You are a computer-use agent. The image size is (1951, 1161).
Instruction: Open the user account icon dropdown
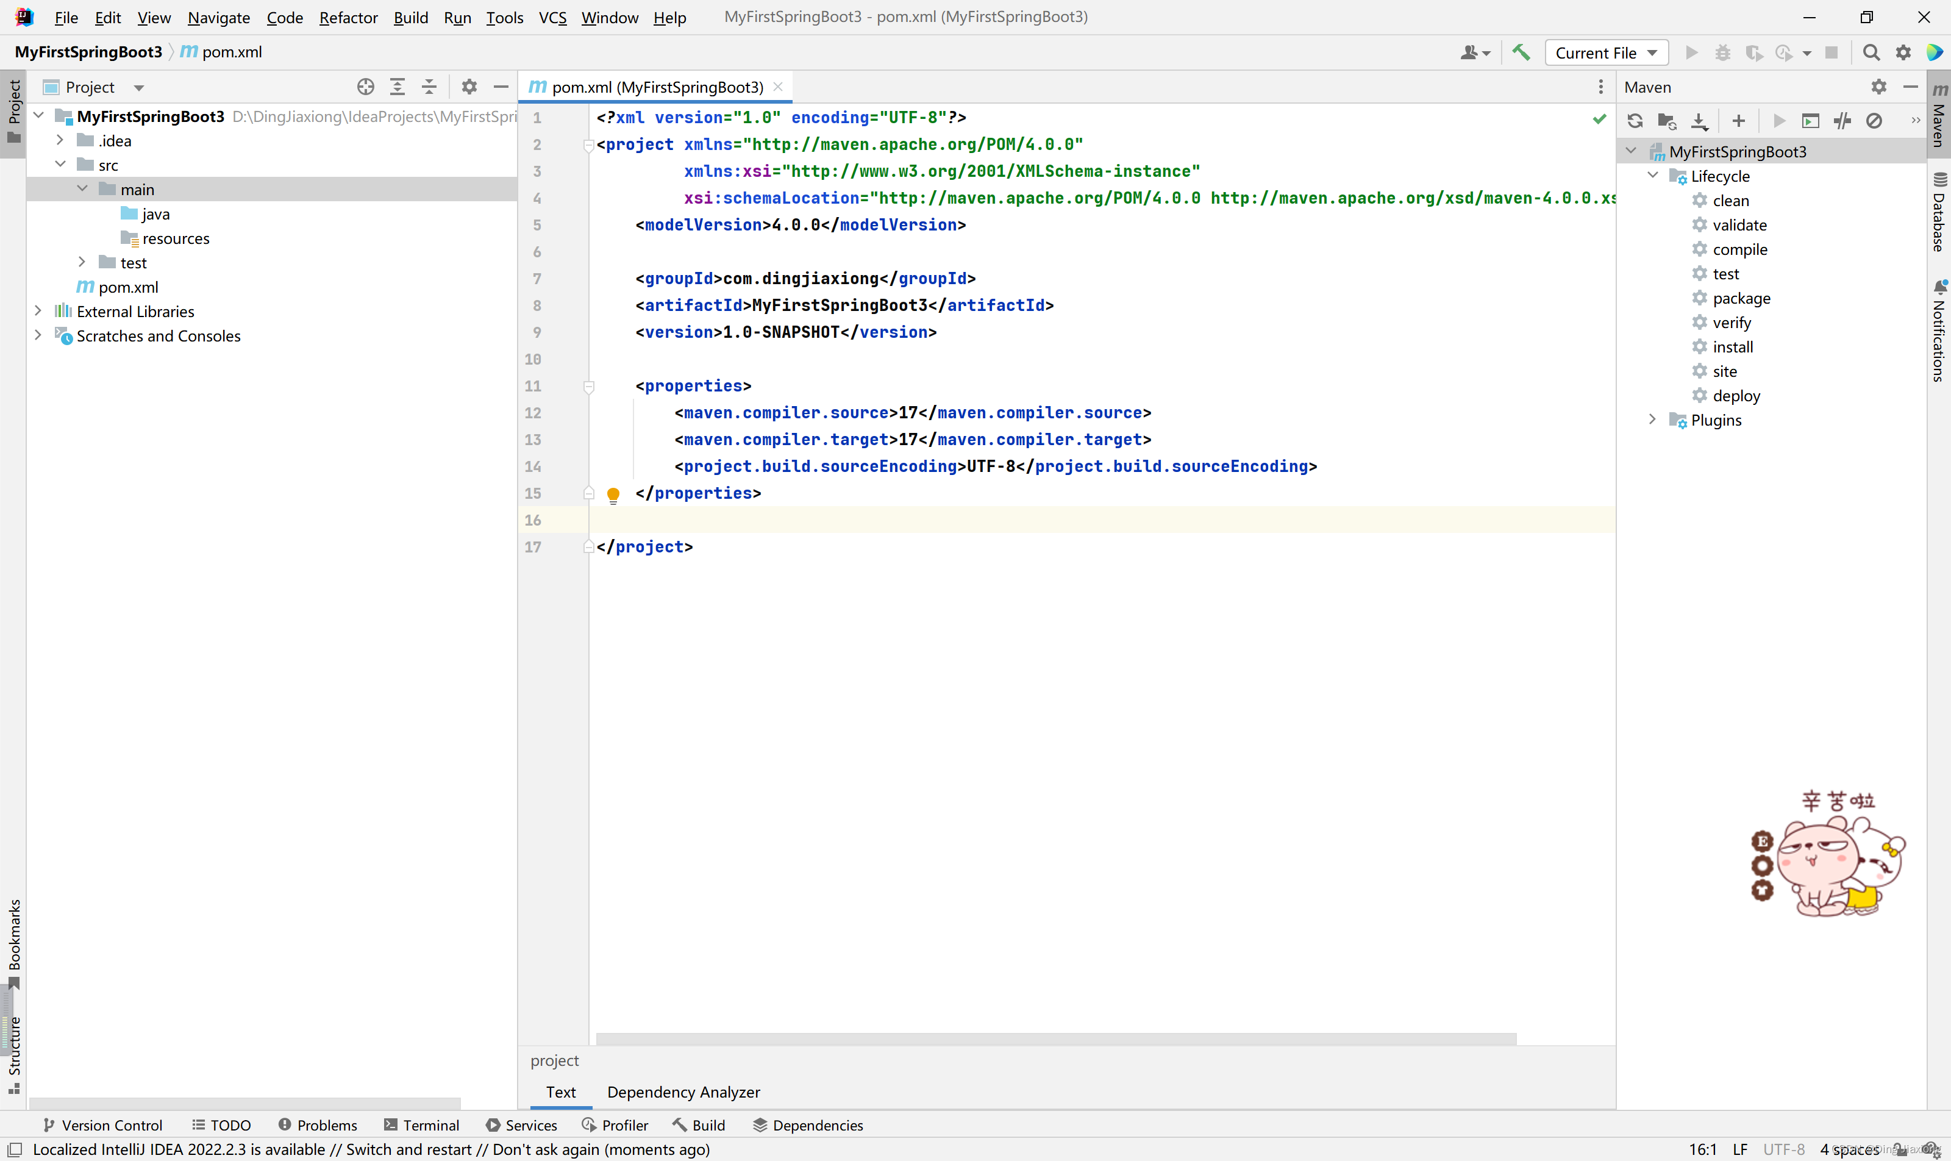coord(1475,52)
